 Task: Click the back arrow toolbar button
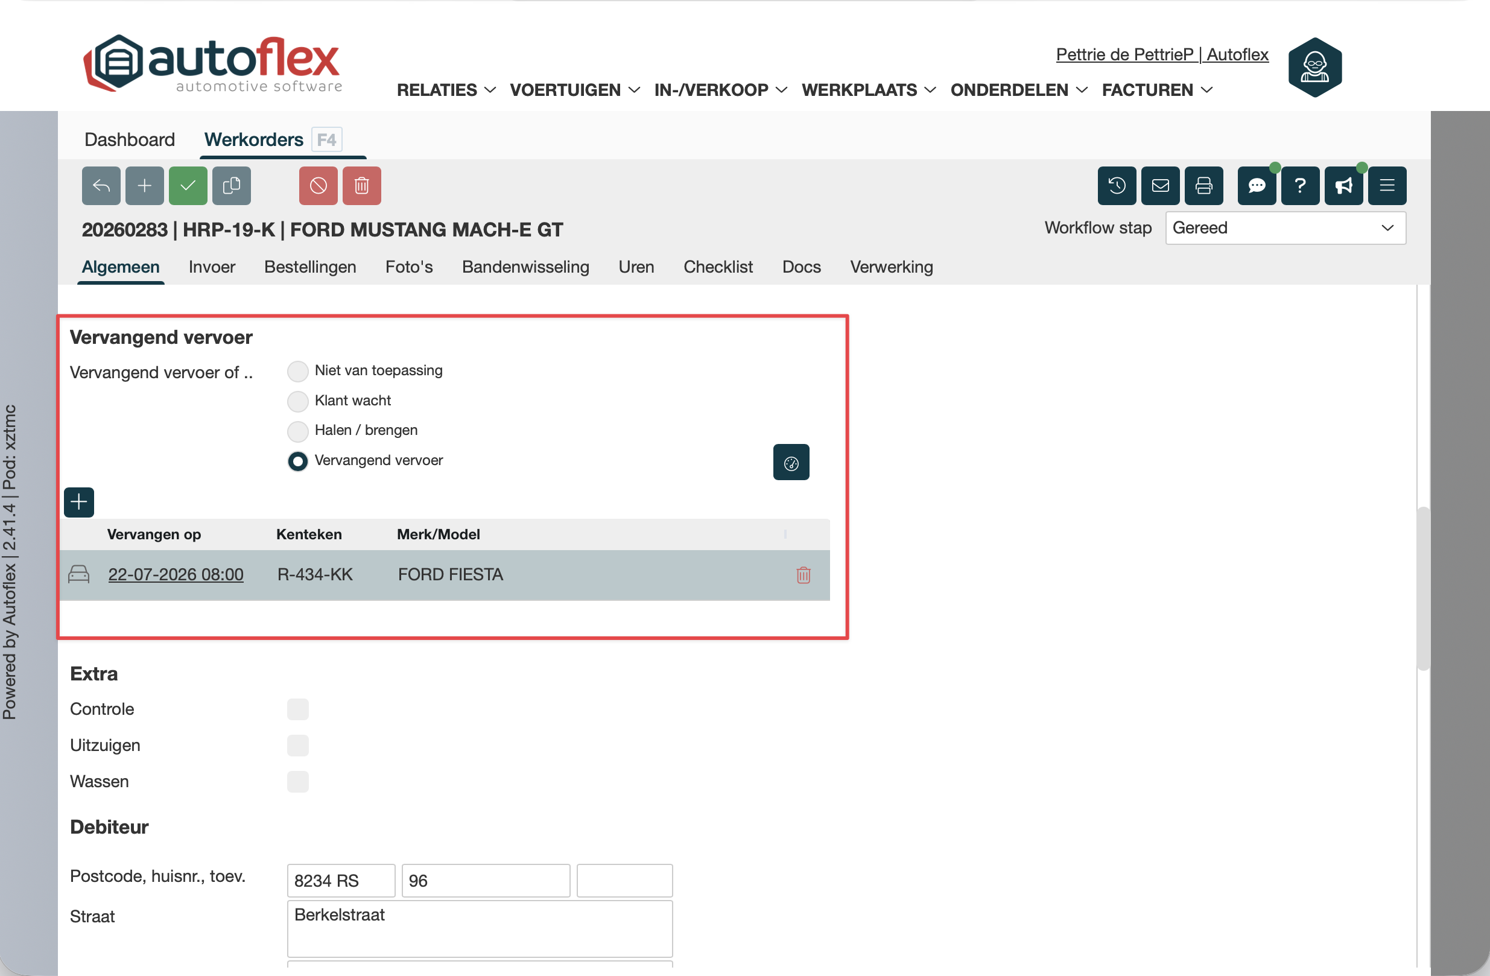point(101,186)
